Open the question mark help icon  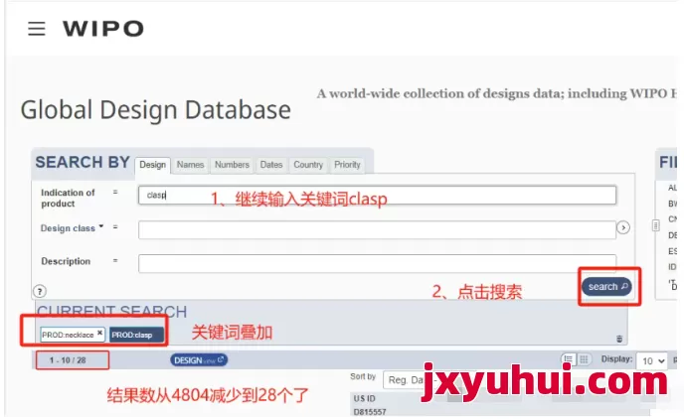(40, 291)
